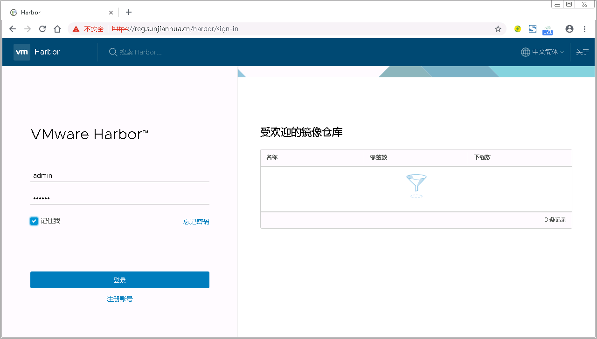Open the 忘记密码 forgot password link
Viewport: 597px width, 339px height.
[x=196, y=222]
